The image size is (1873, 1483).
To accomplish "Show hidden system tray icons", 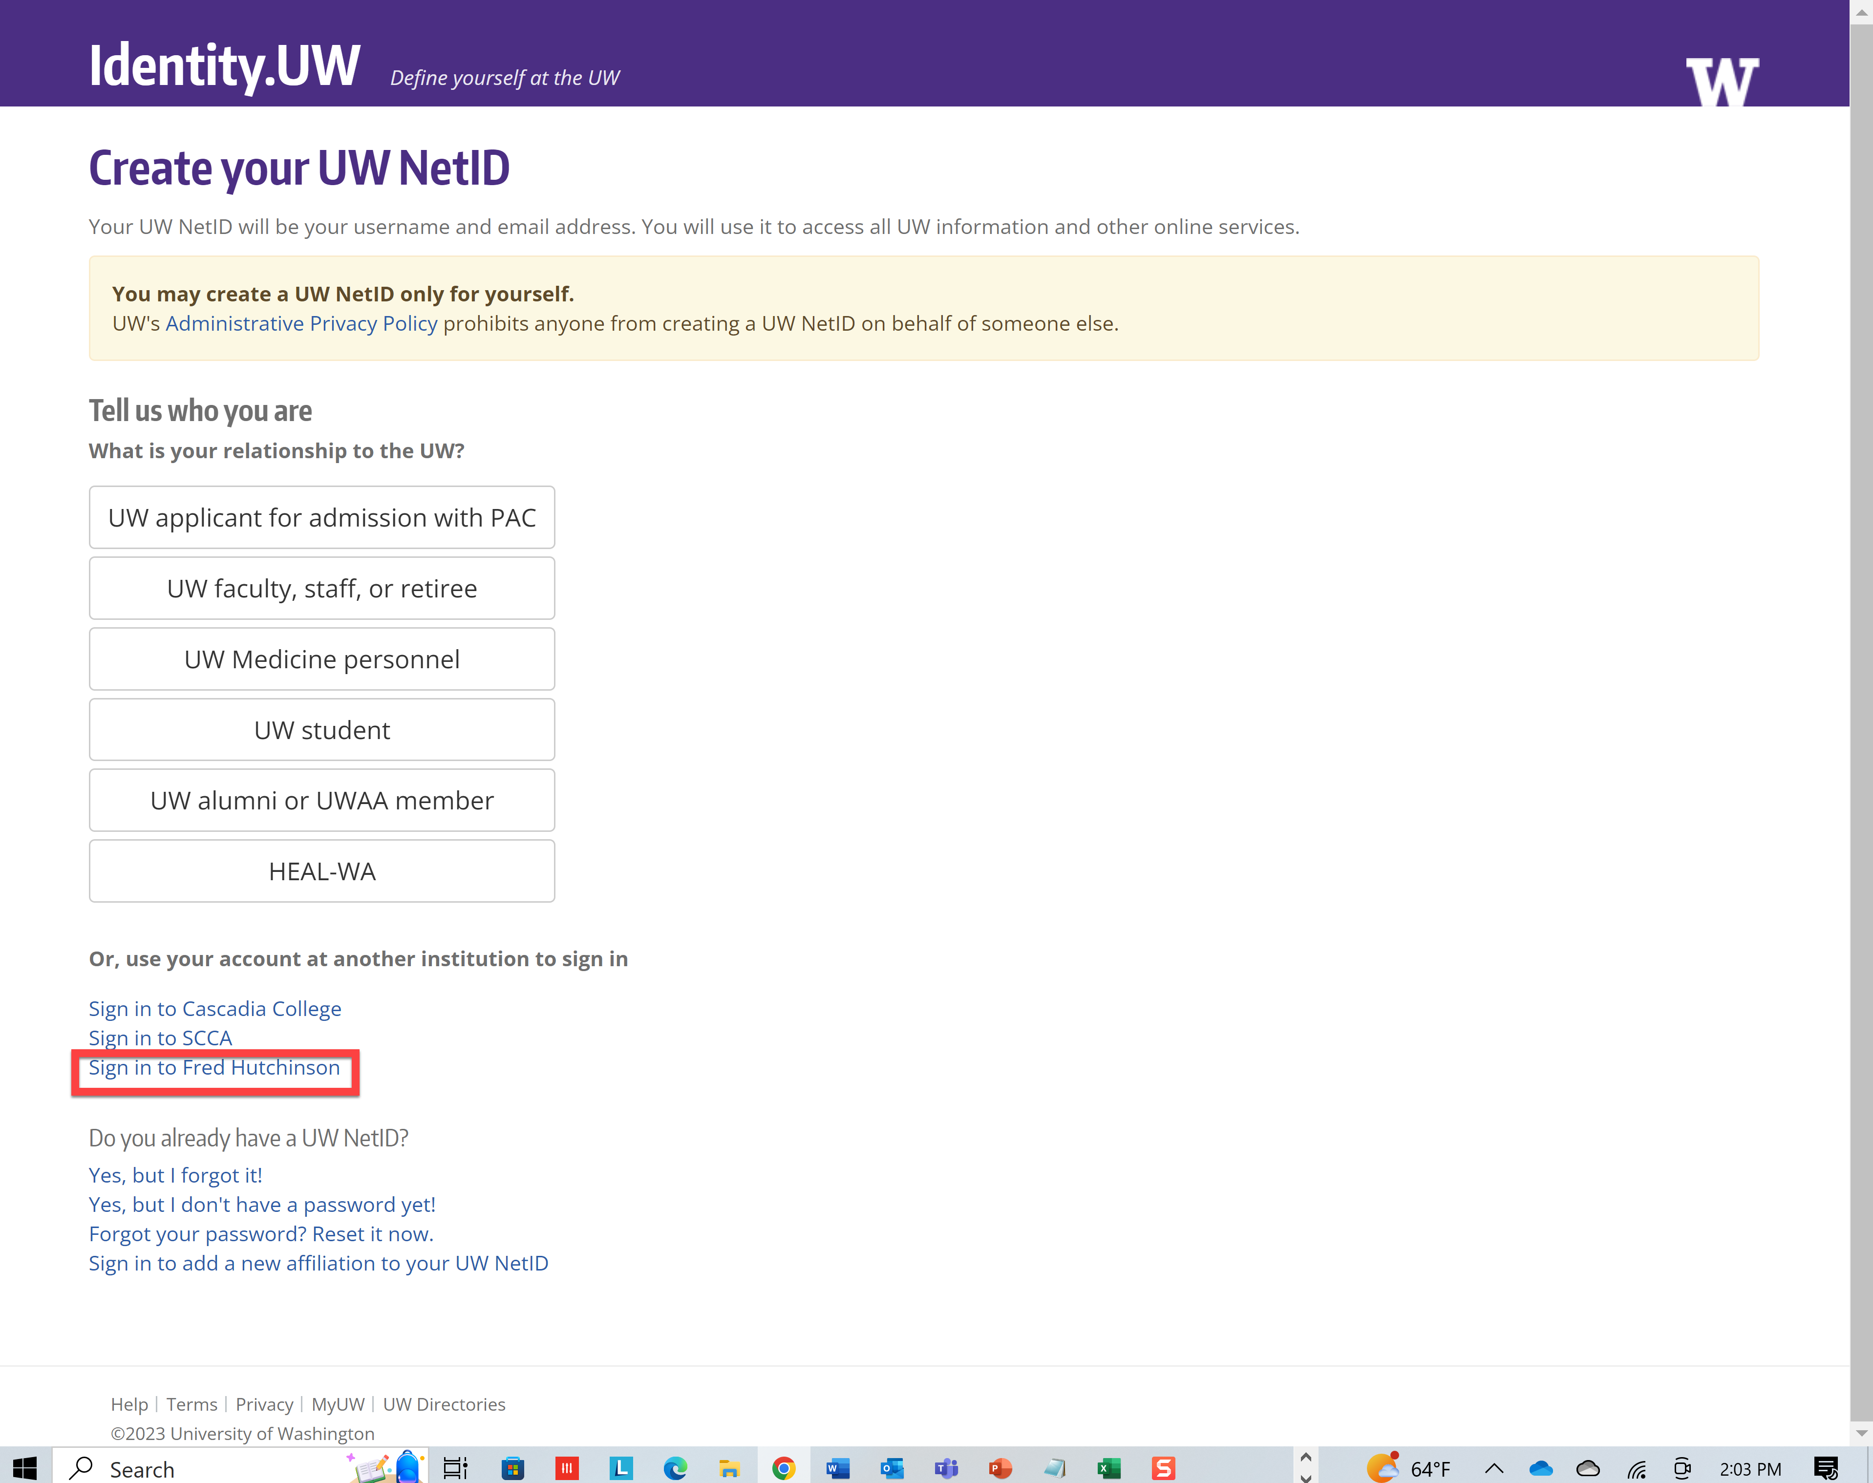I will 1493,1468.
